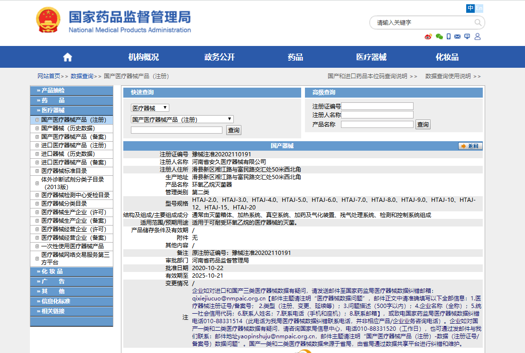Select 医疗器械网络交易服务第三方平台 in sidebar
Image resolution: width=525 pixels, height=353 pixels.
click(75, 258)
